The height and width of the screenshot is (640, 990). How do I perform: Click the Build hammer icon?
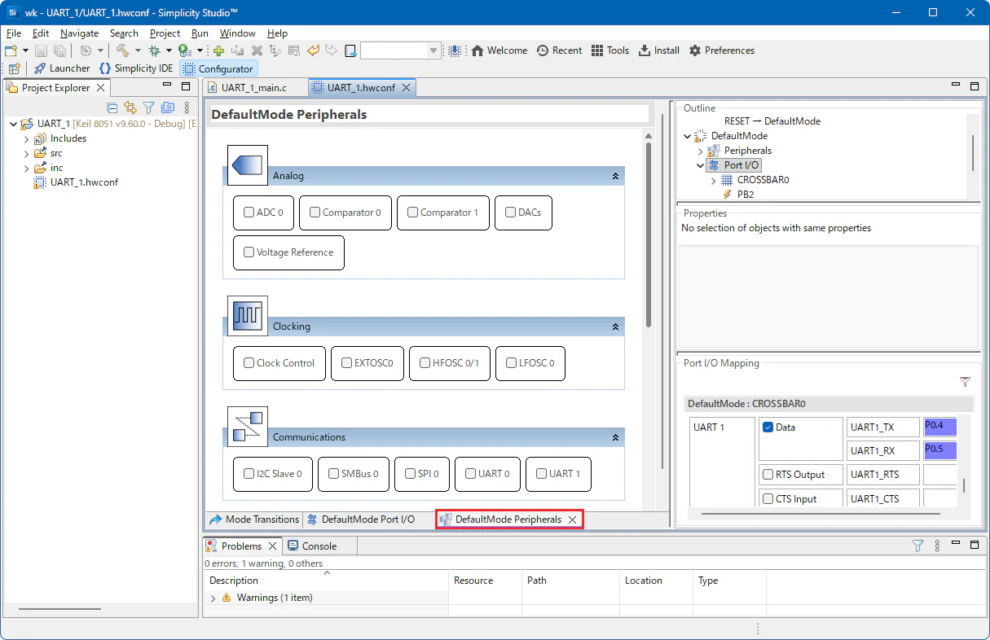click(122, 50)
